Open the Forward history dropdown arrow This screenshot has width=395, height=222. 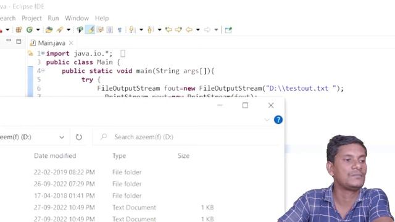(x=216, y=30)
